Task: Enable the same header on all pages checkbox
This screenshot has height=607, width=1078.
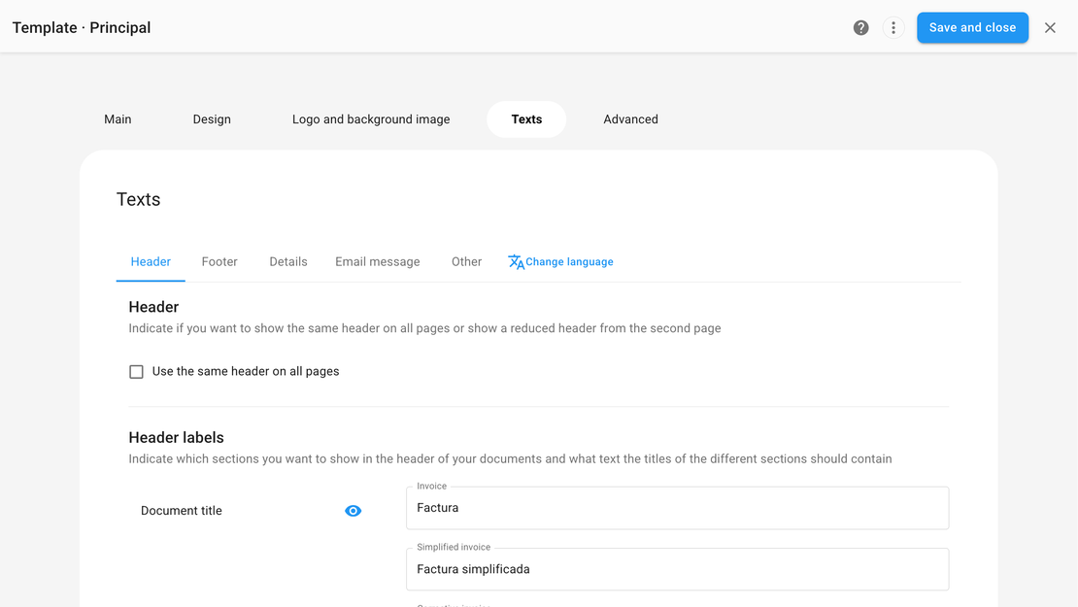Action: click(x=137, y=372)
